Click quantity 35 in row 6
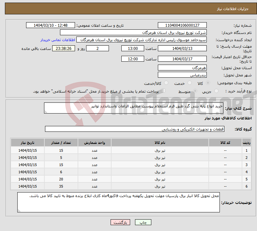257x231 pixels. (61, 186)
